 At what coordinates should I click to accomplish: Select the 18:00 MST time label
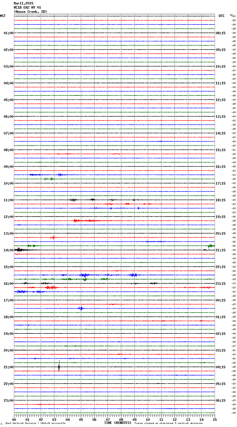(x=9, y=317)
